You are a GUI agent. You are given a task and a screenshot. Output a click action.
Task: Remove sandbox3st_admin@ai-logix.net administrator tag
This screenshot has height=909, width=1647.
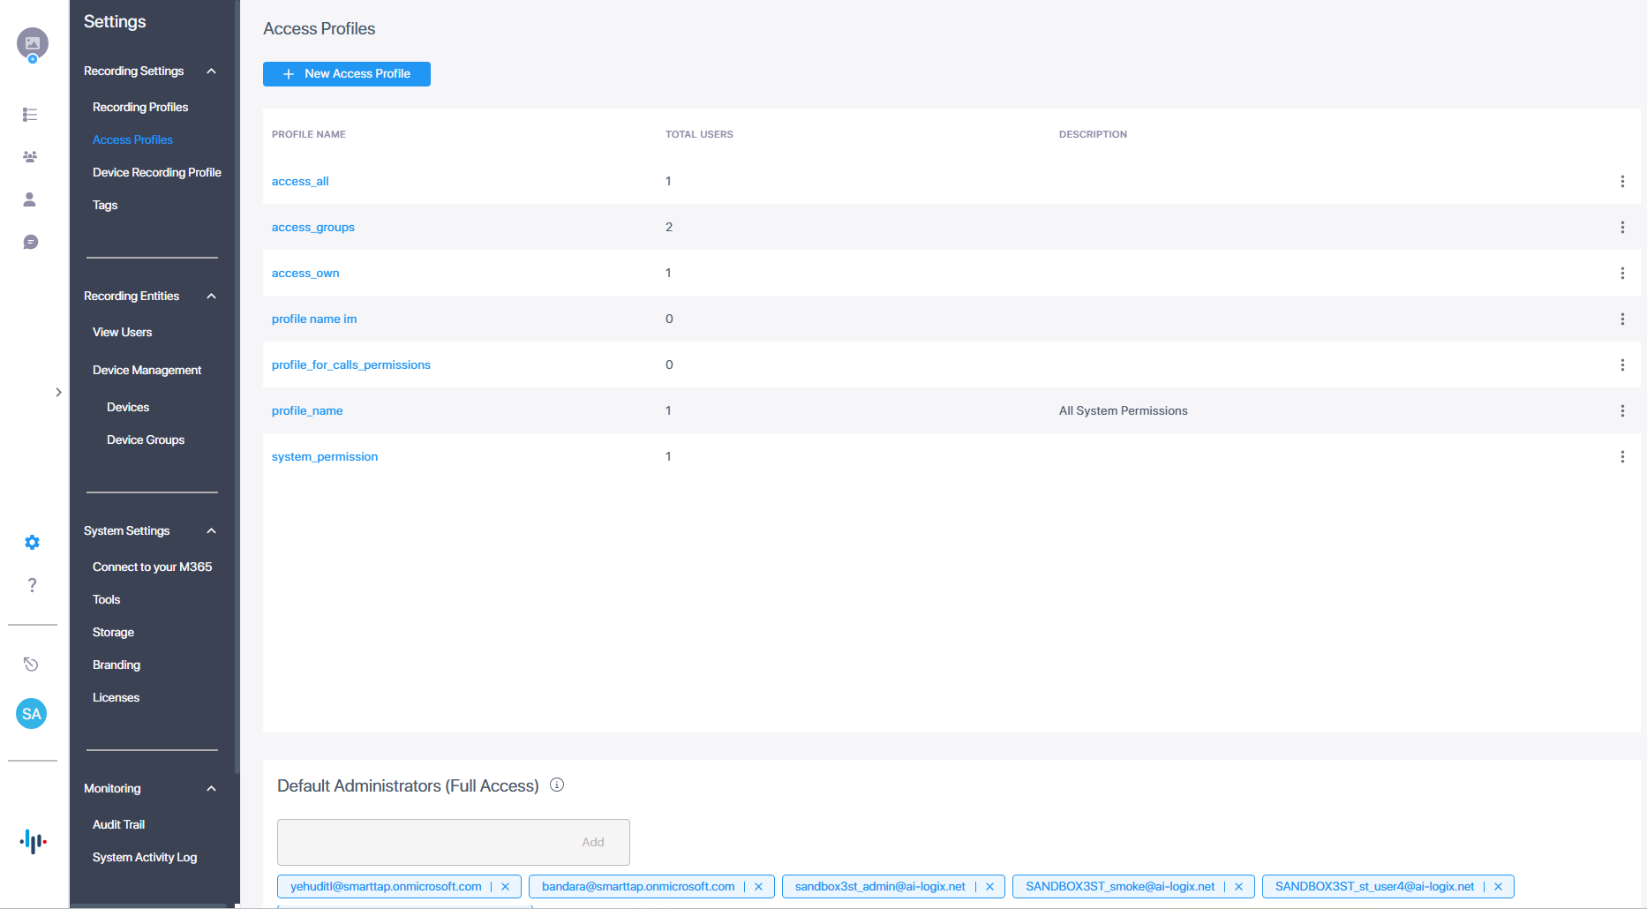pyautogui.click(x=989, y=887)
